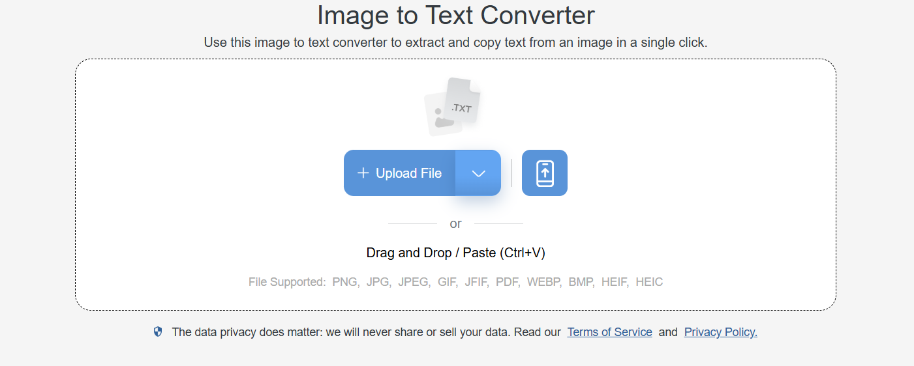Screen dimensions: 914x366
Task: Open the Privacy Policy link
Action: coord(720,332)
